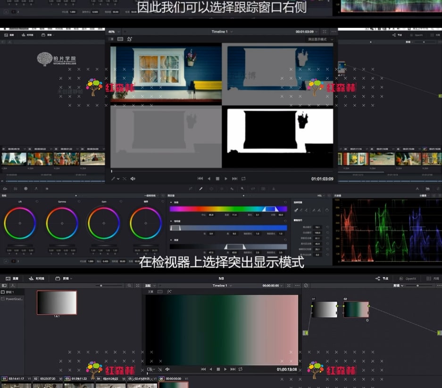This screenshot has width=442, height=388.
Task: Open the Blur palette icon
Action: pyautogui.click(x=242, y=189)
